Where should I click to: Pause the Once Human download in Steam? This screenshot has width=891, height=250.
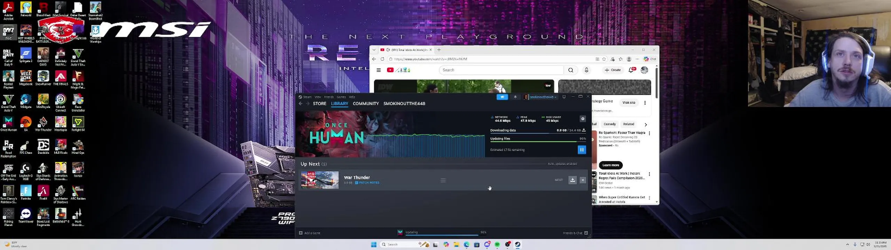tap(582, 150)
